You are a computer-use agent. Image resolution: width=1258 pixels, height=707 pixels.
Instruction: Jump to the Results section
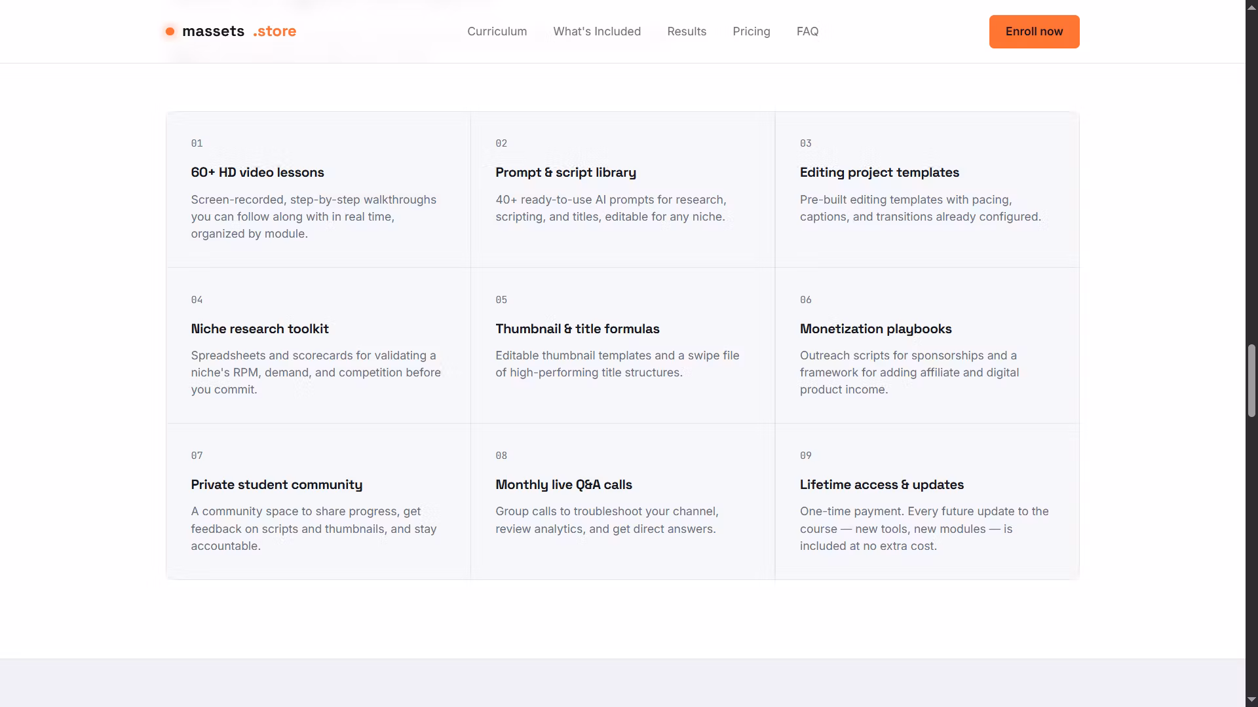(x=687, y=31)
